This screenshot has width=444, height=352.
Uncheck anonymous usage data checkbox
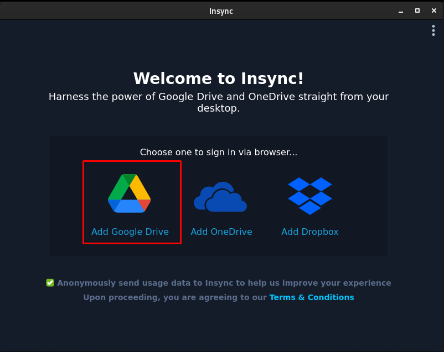50,283
